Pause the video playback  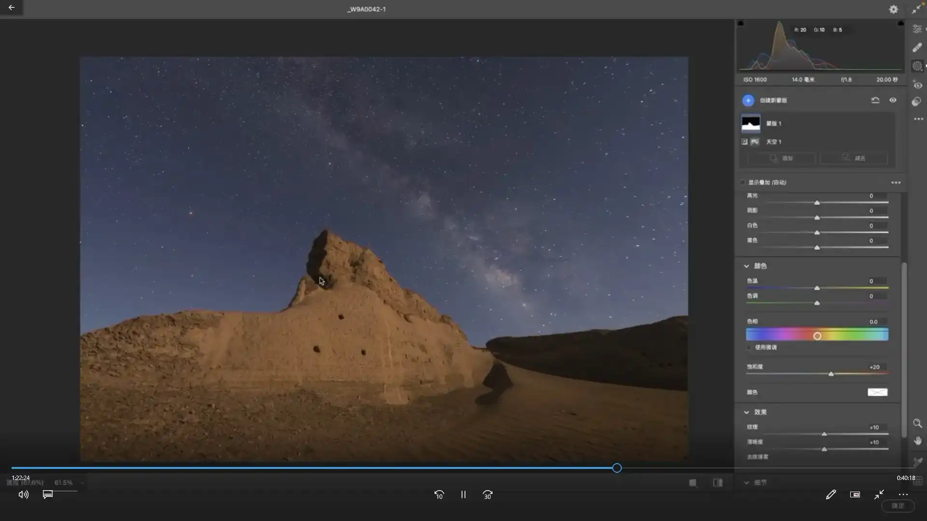click(463, 494)
